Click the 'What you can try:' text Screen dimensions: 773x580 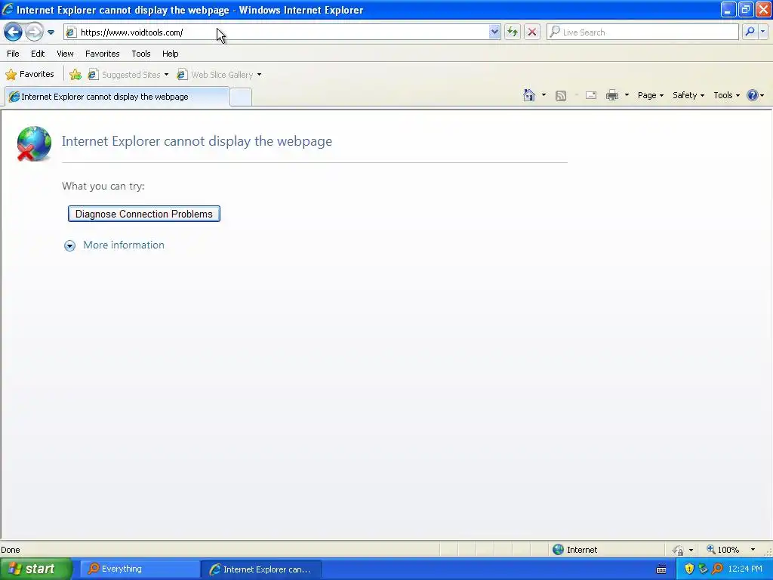coord(103,186)
